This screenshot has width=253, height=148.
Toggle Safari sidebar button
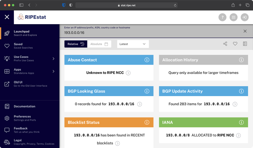(x=21, y=5)
